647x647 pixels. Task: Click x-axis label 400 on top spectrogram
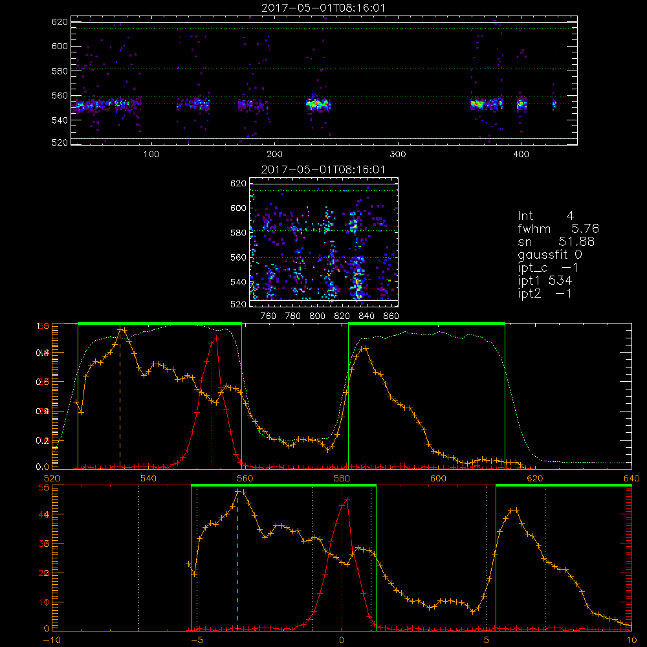[521, 155]
